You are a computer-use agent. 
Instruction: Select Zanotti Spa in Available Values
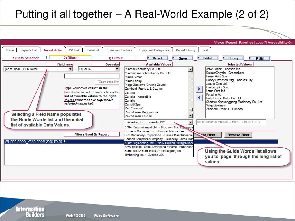click(133, 104)
